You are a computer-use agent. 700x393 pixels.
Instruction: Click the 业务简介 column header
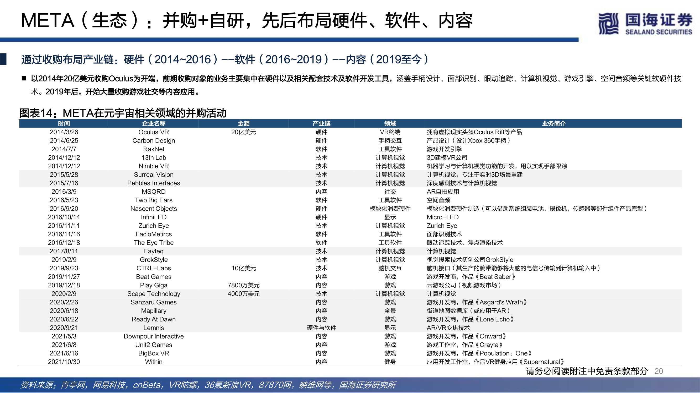[x=554, y=123]
